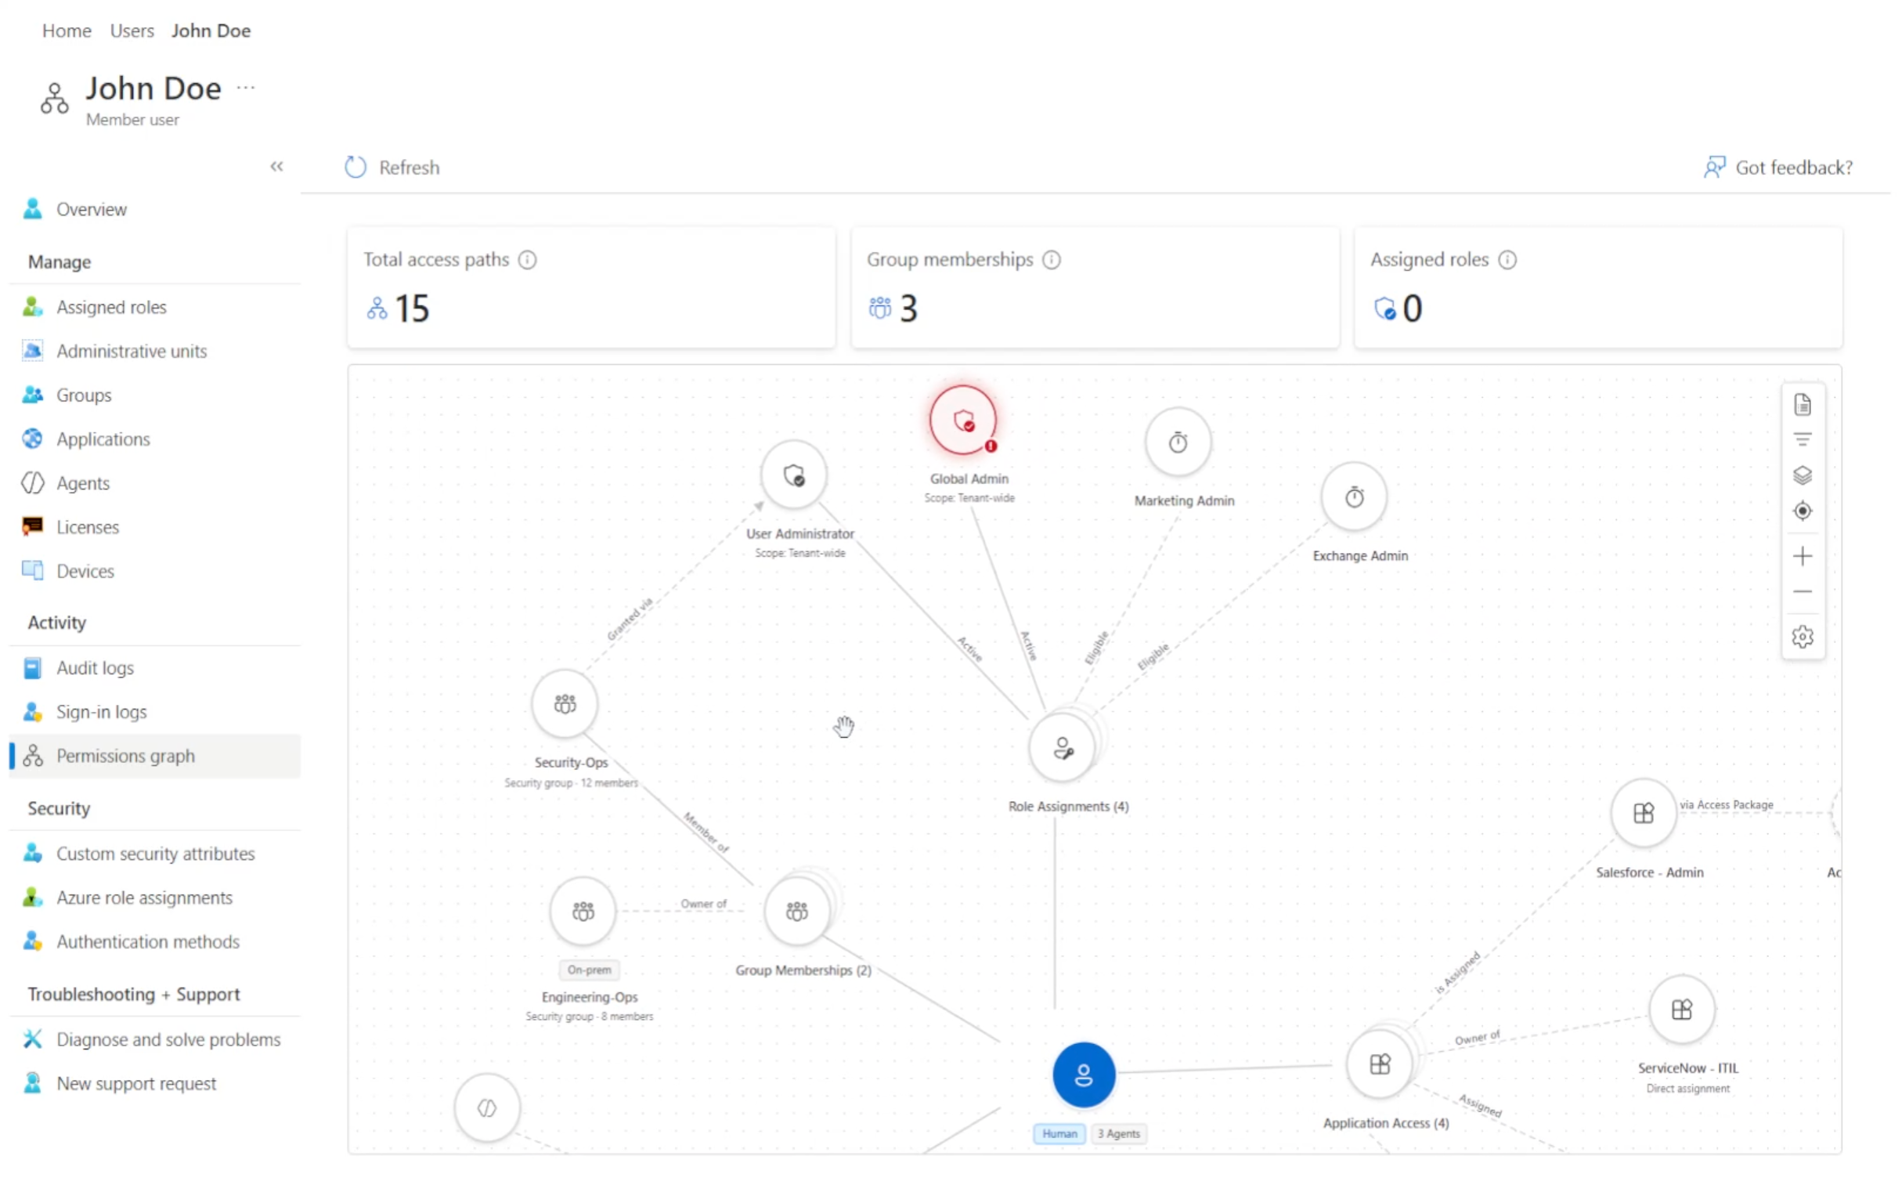The image size is (1902, 1192).
Task: Click 'Direct assignment' text under ServiceNow
Action: coord(1687,1089)
